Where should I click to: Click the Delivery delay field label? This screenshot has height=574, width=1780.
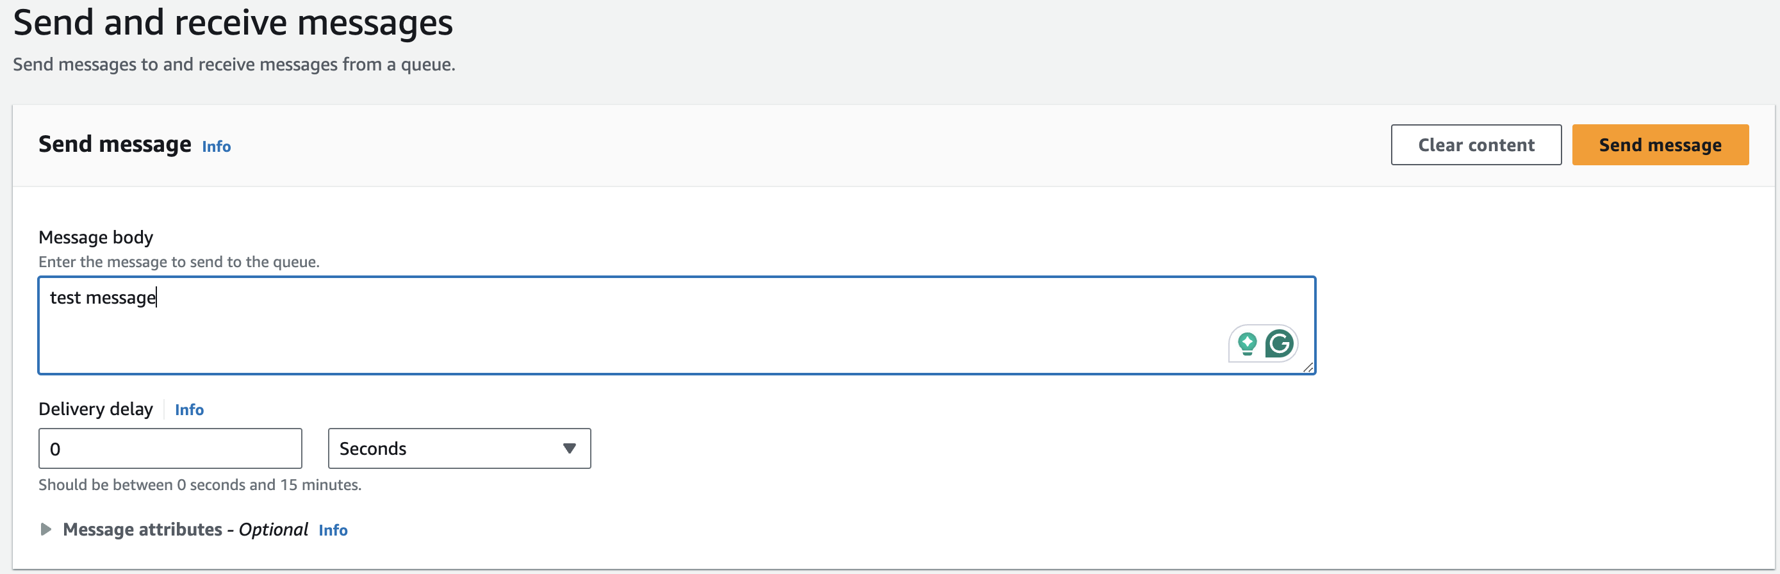pyautogui.click(x=96, y=409)
